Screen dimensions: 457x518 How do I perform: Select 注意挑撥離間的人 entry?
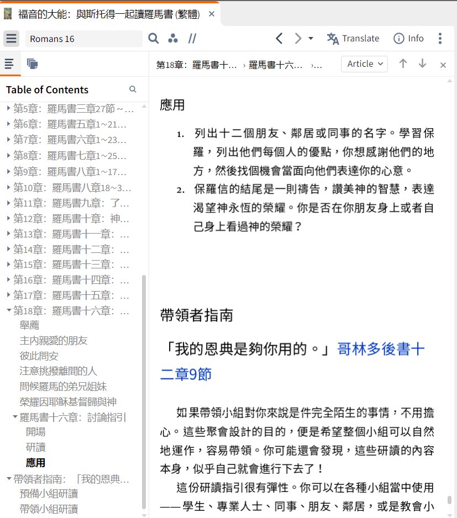pyautogui.click(x=58, y=371)
